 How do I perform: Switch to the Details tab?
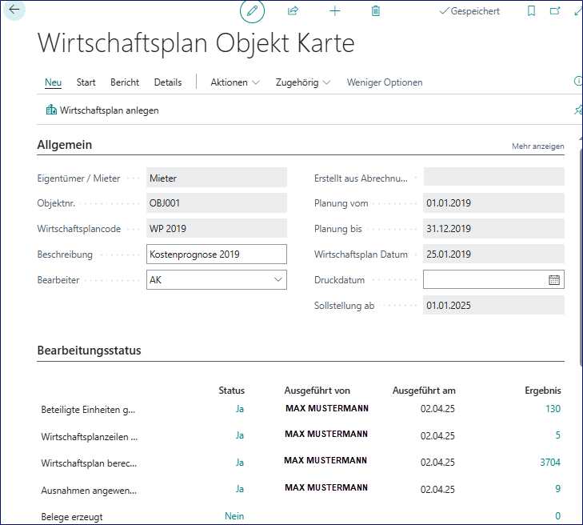168,82
